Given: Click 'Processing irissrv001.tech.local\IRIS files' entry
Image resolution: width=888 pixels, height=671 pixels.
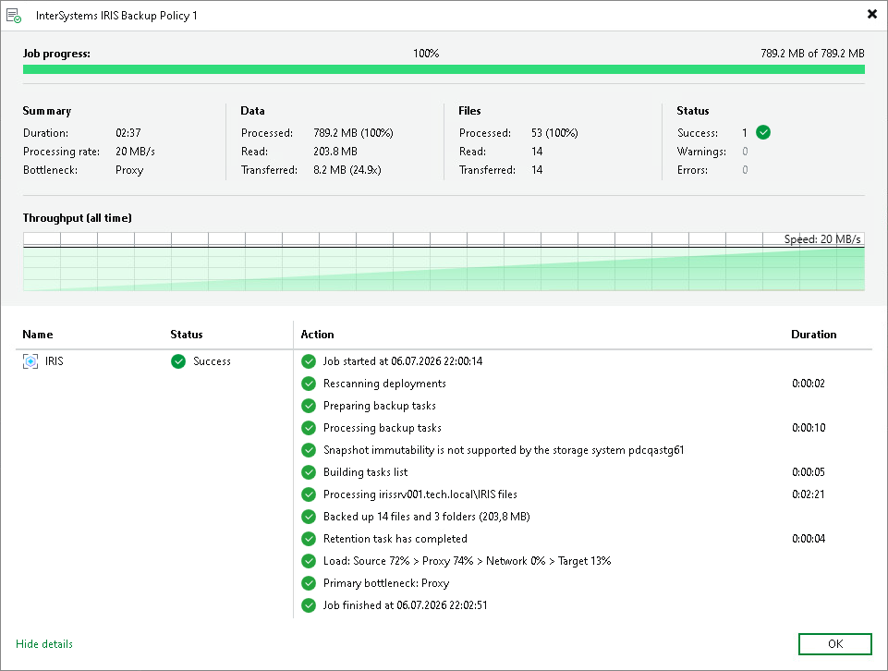Looking at the screenshot, I should click(x=420, y=494).
